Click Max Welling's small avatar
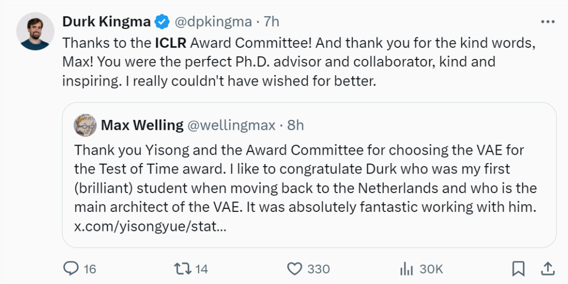 pyautogui.click(x=85, y=125)
